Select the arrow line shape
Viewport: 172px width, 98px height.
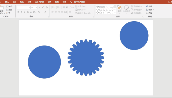tap(109, 7)
